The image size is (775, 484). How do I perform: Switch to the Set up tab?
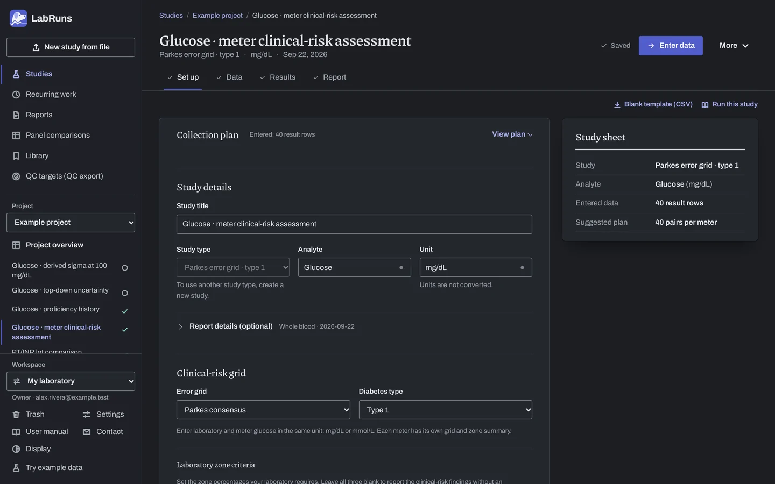(182, 77)
